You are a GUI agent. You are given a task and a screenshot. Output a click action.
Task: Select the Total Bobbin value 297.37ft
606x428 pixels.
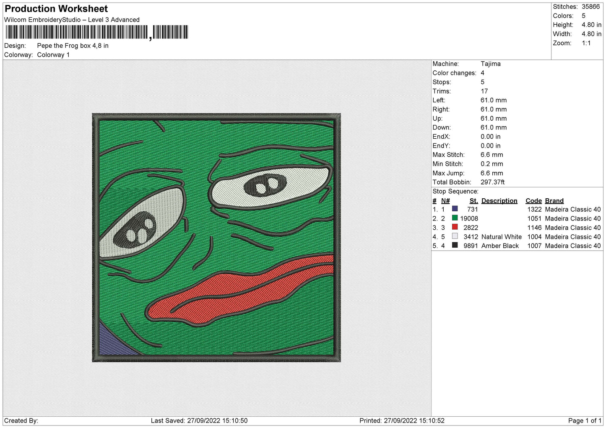492,182
